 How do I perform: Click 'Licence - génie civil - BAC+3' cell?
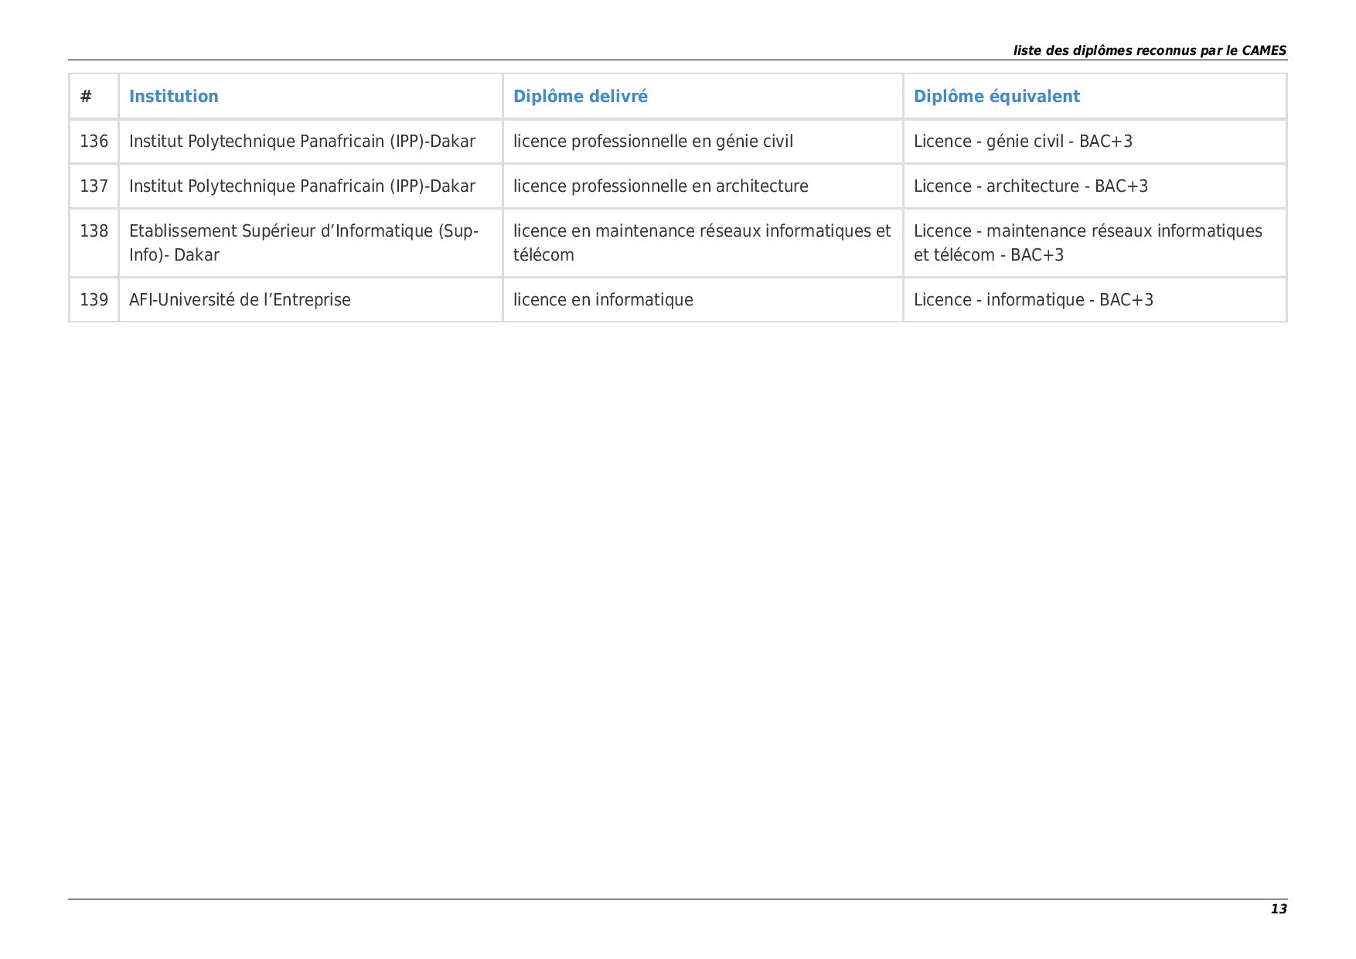coord(1095,142)
